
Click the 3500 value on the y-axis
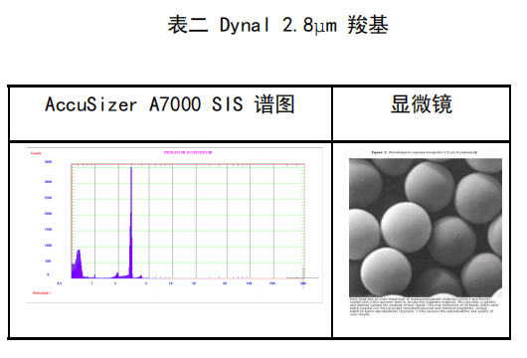click(x=48, y=162)
